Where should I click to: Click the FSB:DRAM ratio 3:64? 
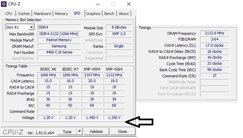pyautogui.click(x=214, y=39)
